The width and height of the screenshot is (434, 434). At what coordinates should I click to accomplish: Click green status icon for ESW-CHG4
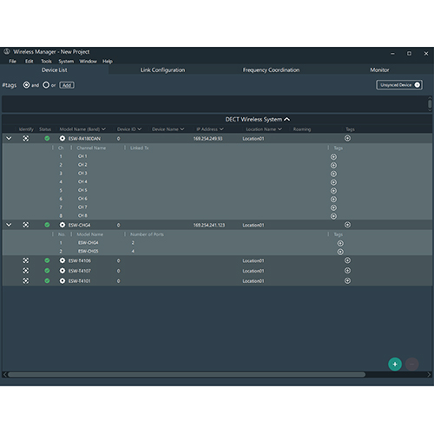click(47, 225)
